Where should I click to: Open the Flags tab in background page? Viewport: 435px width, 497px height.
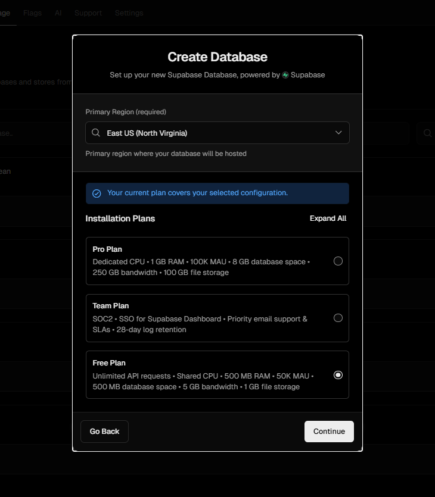tap(32, 13)
